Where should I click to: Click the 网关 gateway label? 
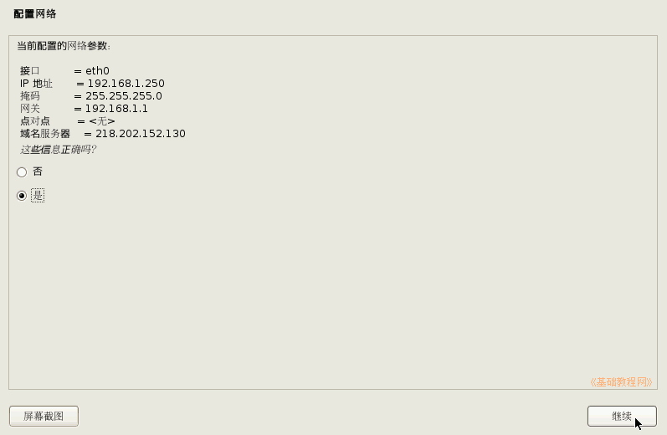30,109
